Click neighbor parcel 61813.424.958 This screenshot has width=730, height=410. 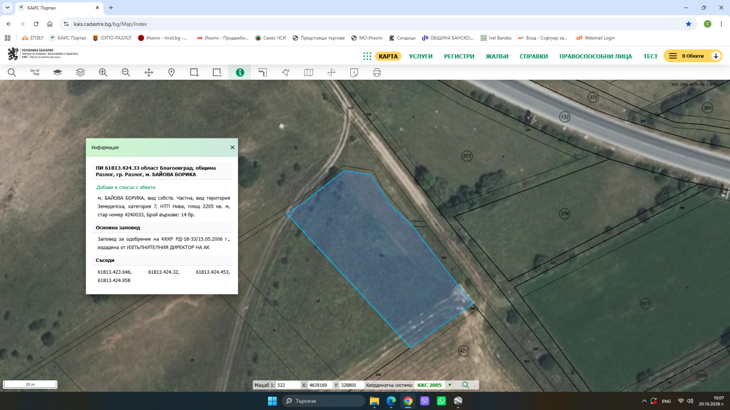pos(114,280)
